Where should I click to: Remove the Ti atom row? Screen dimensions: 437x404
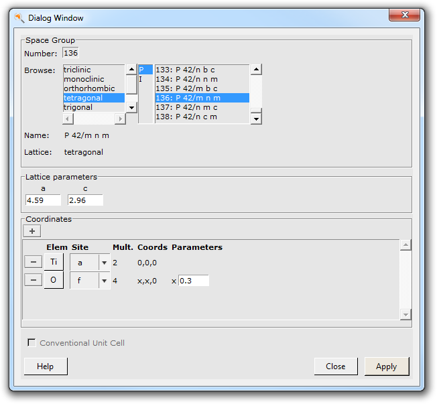click(33, 263)
